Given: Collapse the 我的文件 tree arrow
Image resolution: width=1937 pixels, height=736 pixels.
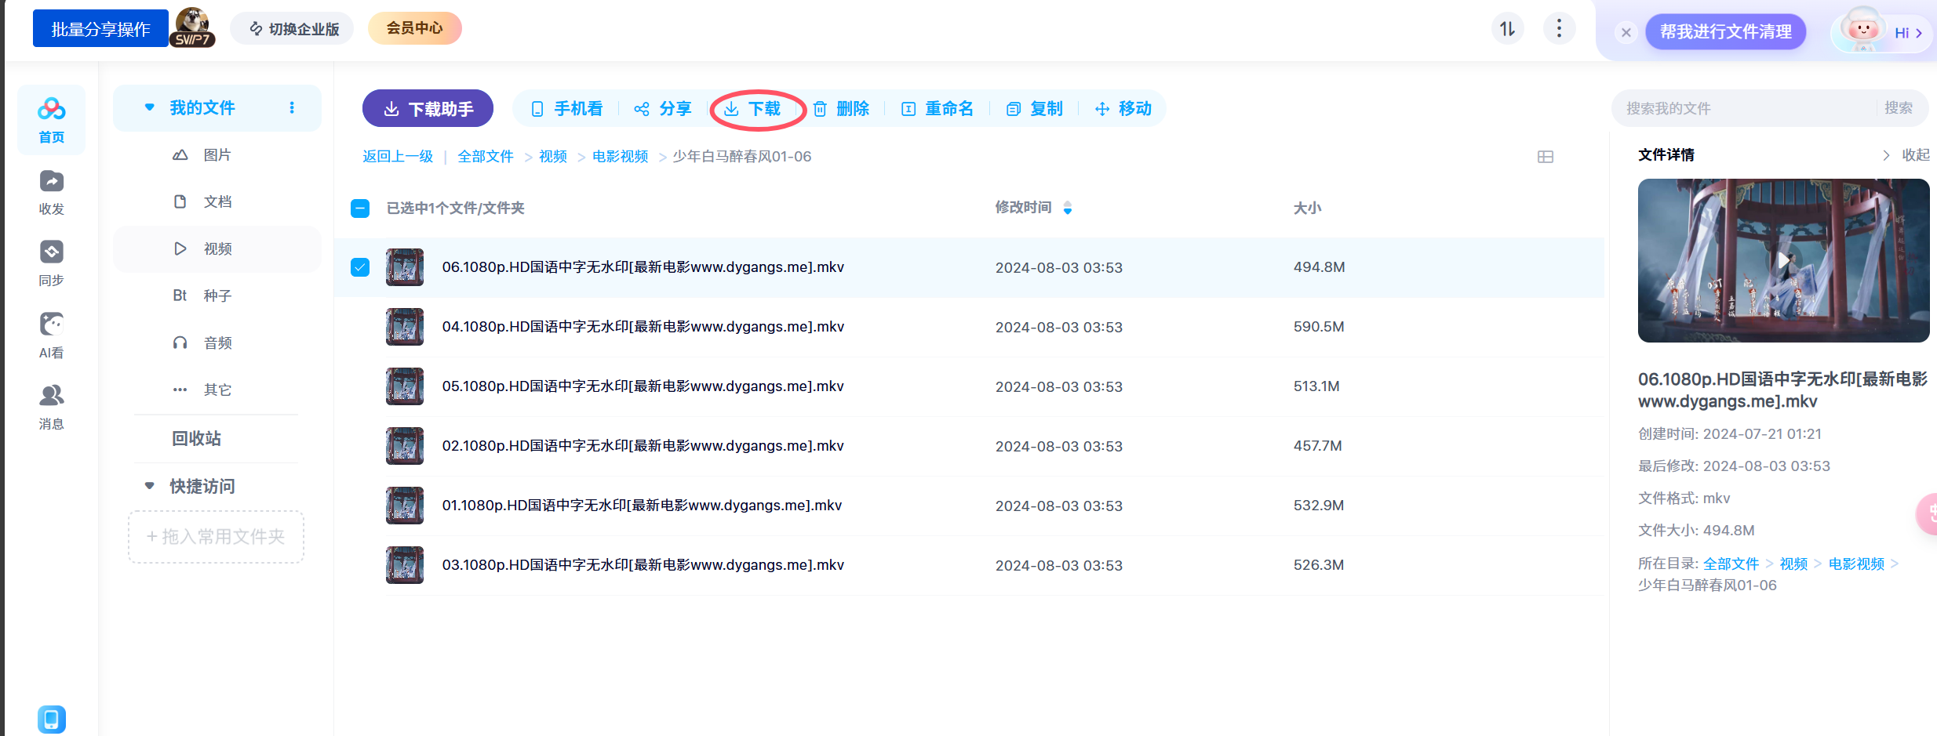Looking at the screenshot, I should (x=149, y=107).
